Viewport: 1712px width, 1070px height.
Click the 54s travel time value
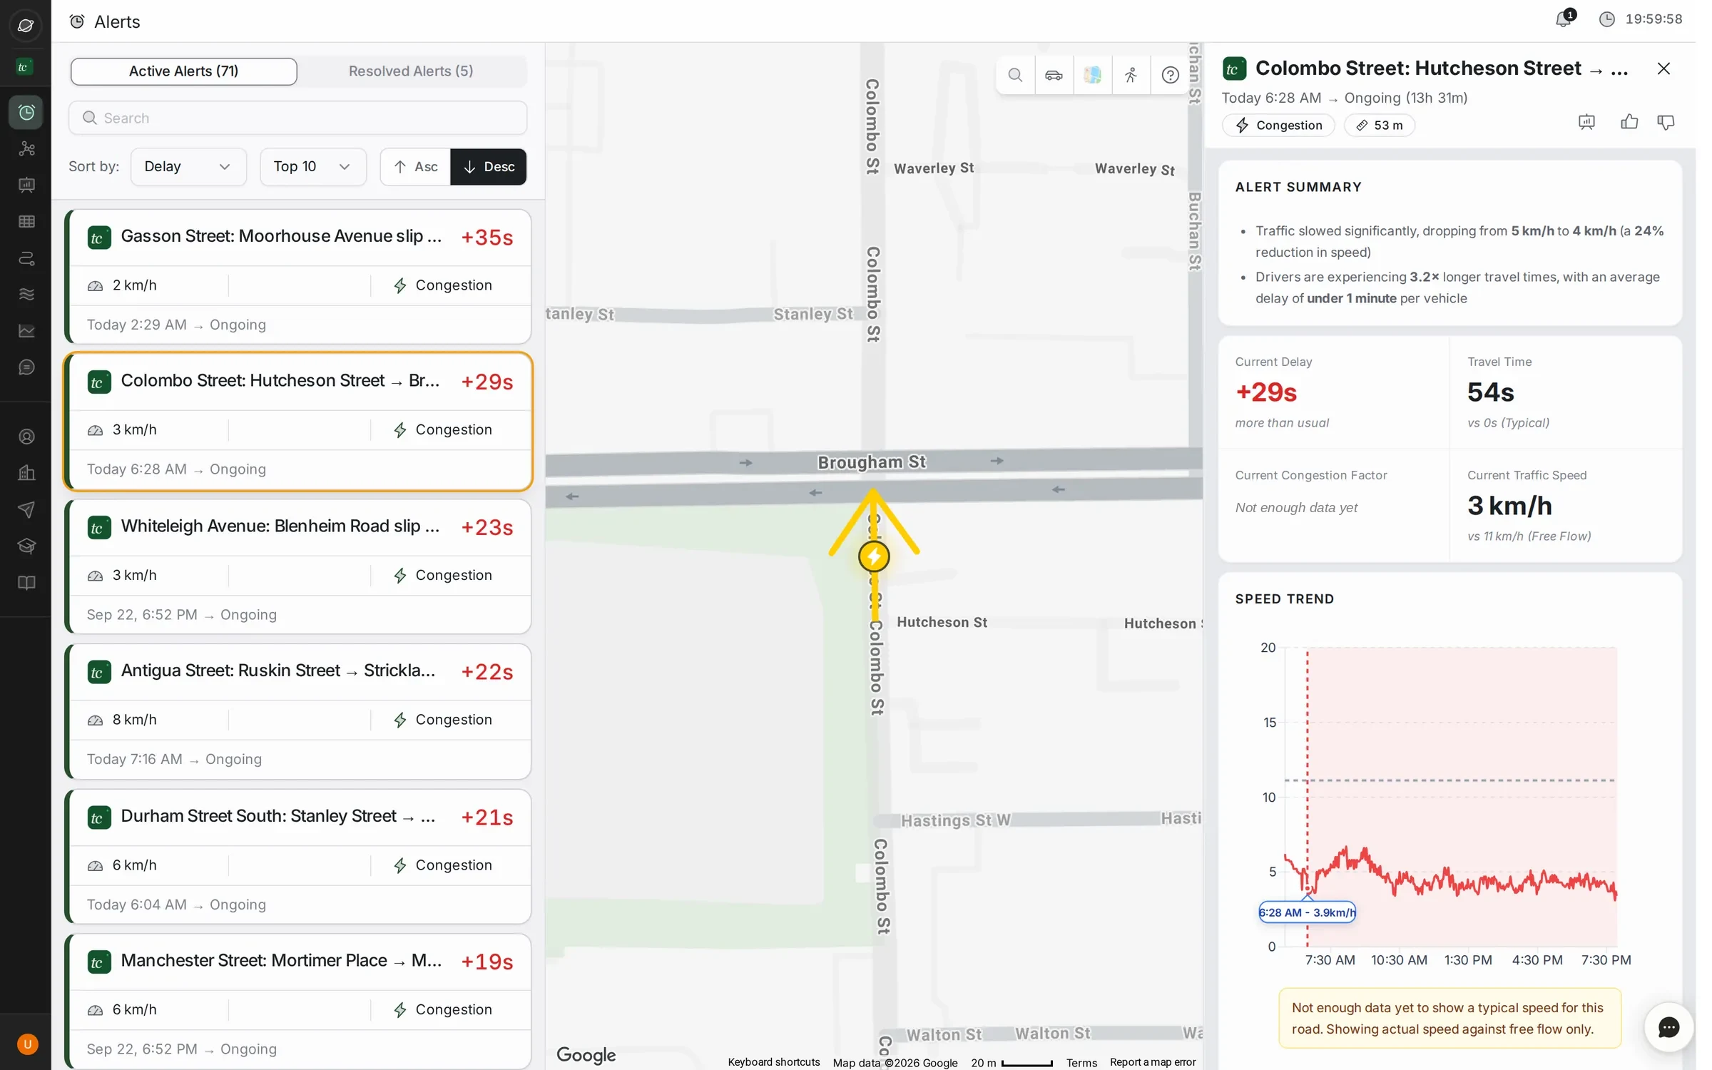click(1490, 392)
